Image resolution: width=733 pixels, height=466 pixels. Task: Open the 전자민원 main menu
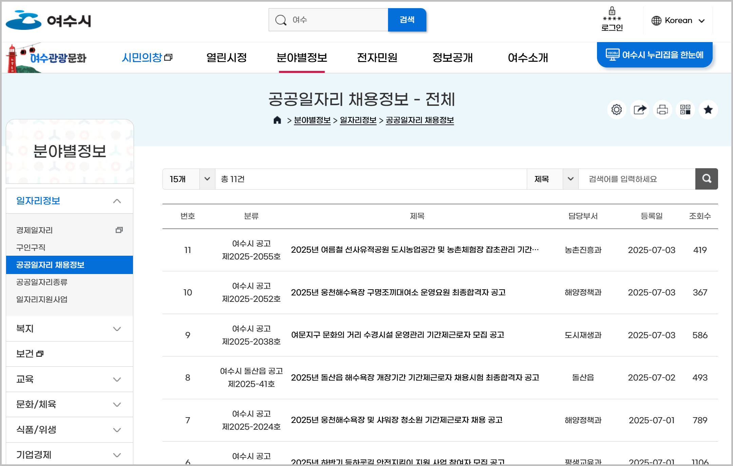[x=377, y=58]
